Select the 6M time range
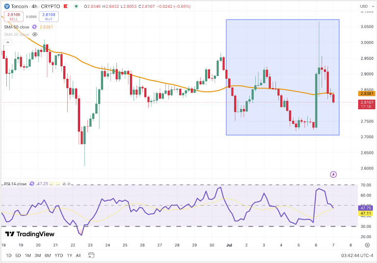Screen dimensions: 377x263 pos(48,255)
